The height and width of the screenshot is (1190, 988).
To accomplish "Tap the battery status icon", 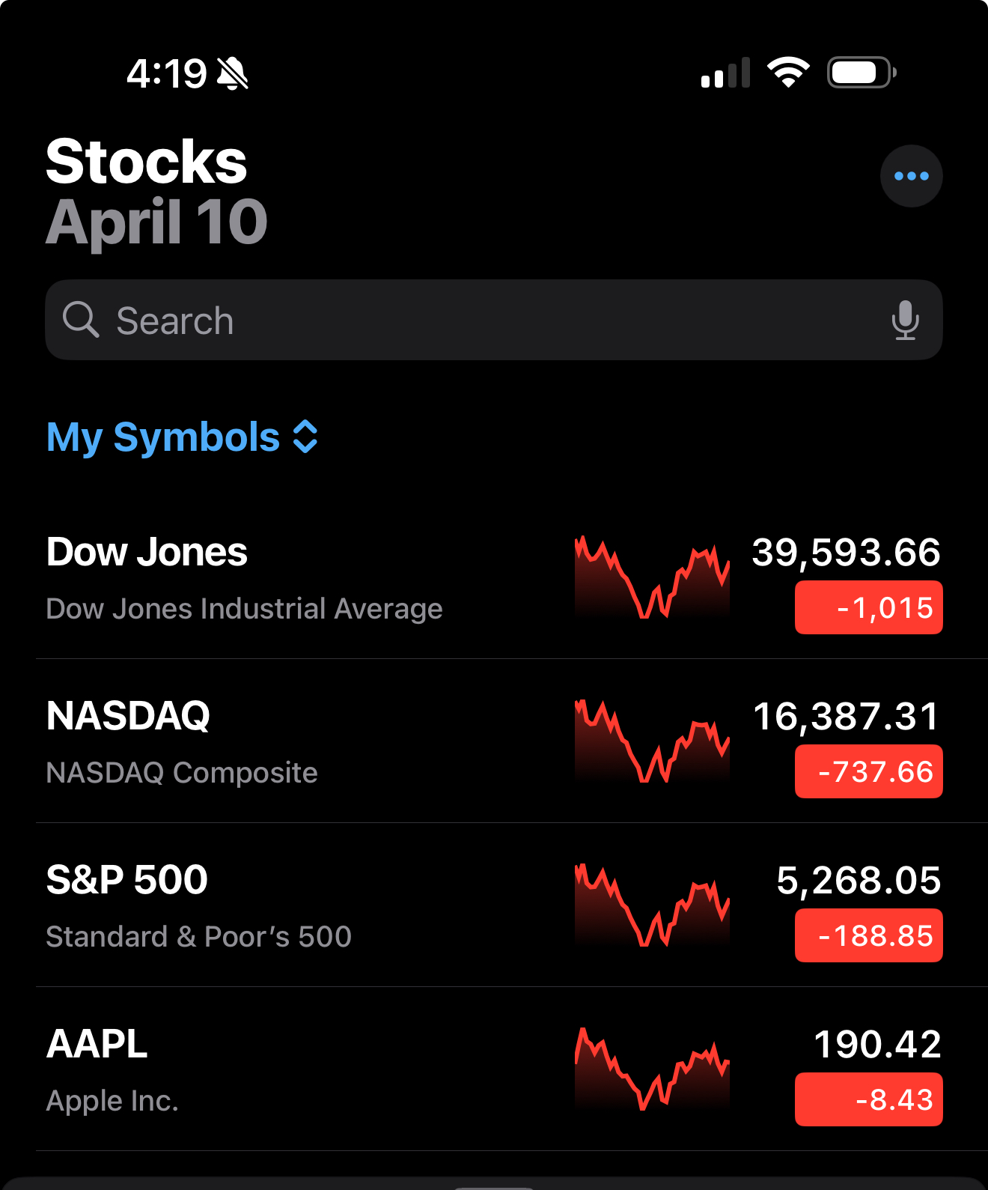I will [x=861, y=73].
